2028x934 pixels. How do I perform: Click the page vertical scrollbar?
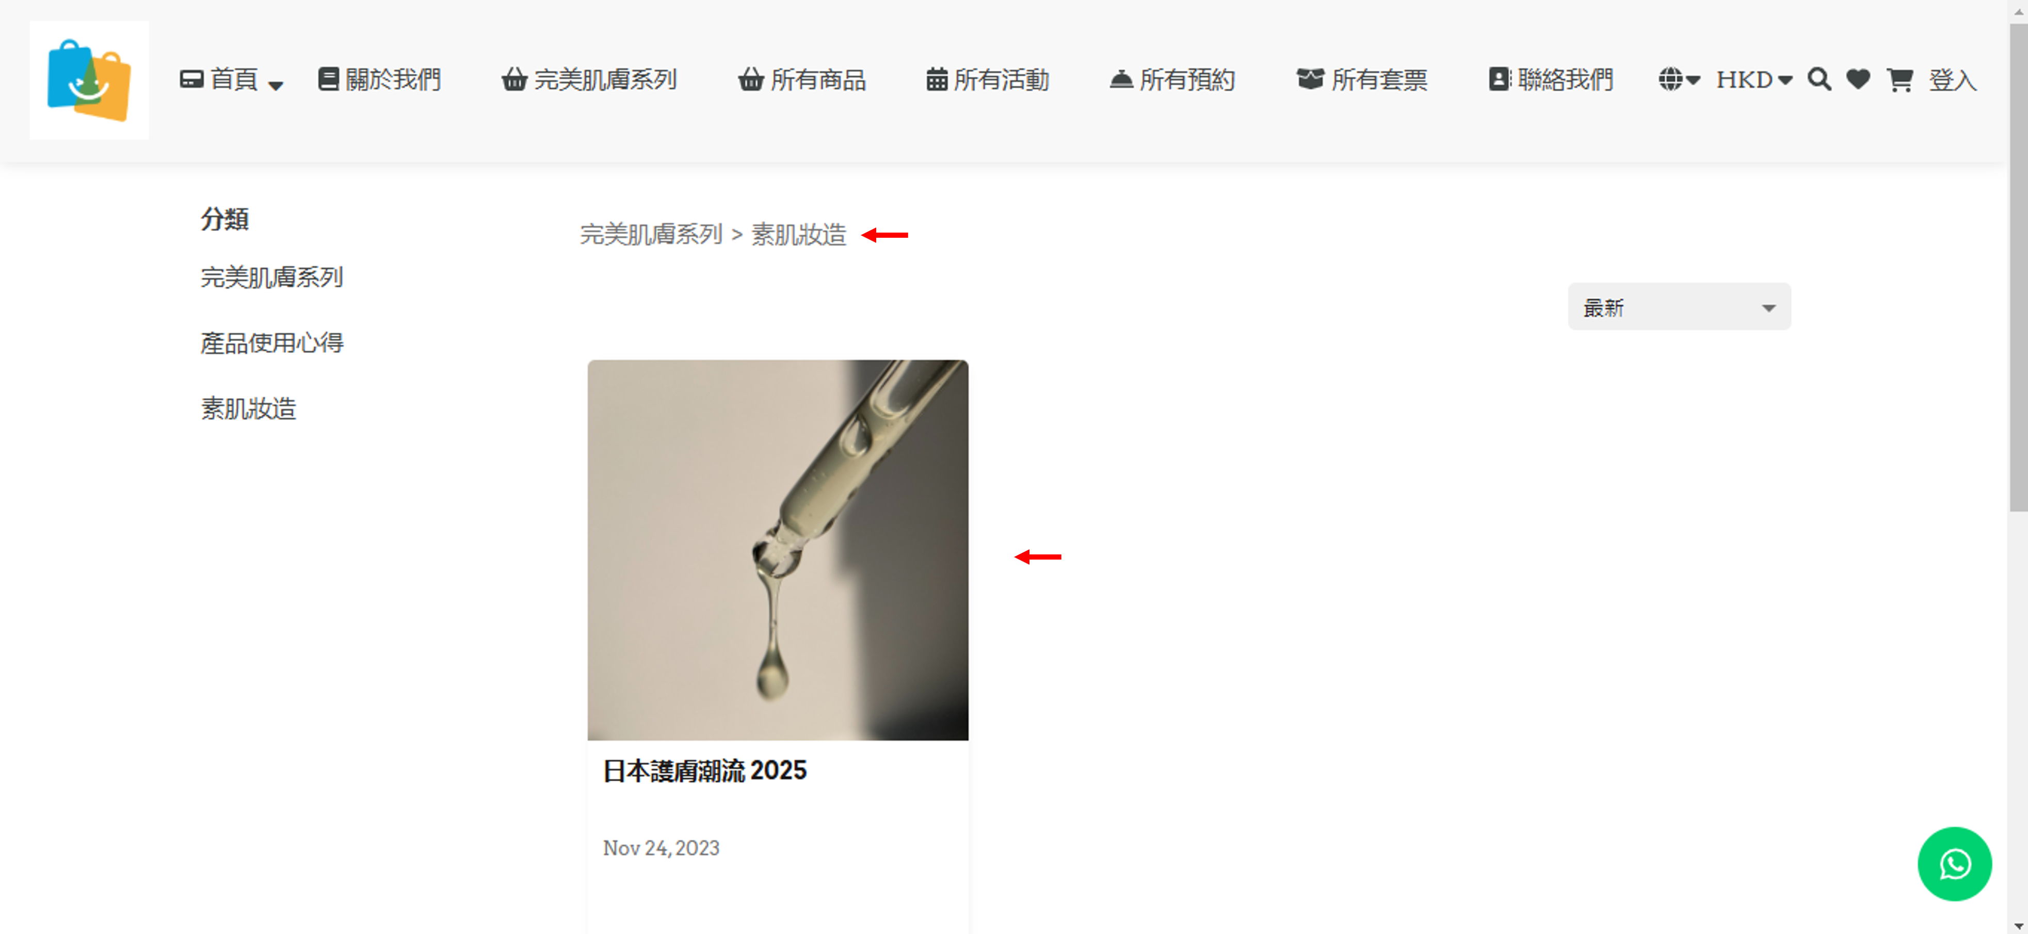click(x=2018, y=268)
